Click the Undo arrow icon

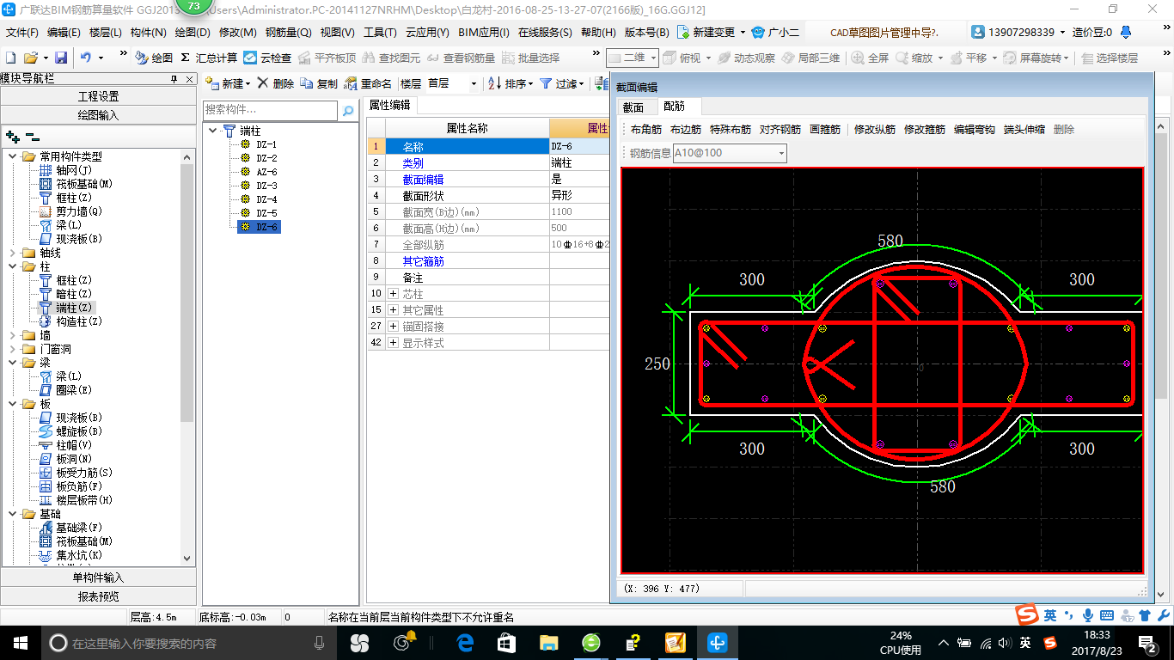click(86, 58)
